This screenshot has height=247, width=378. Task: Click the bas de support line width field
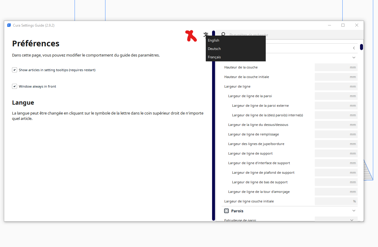click(x=336, y=182)
